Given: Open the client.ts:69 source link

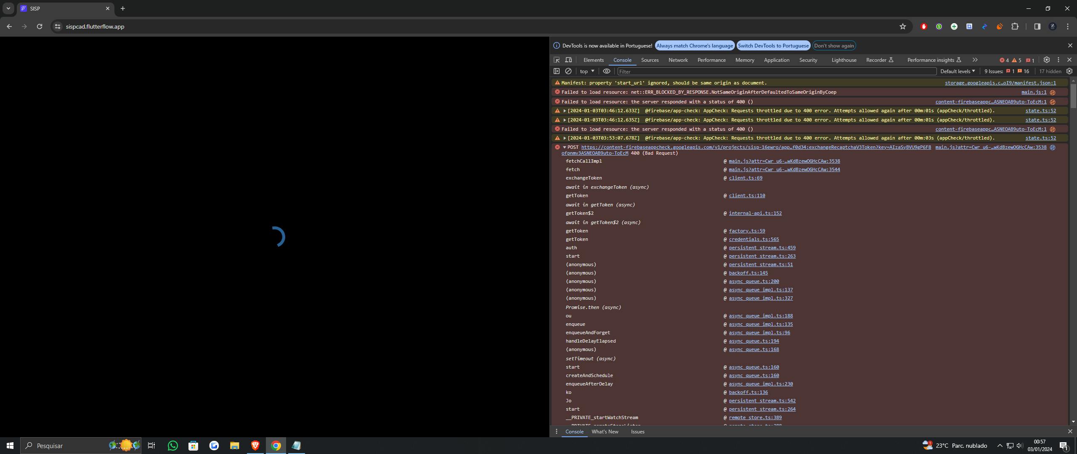Looking at the screenshot, I should [x=745, y=178].
